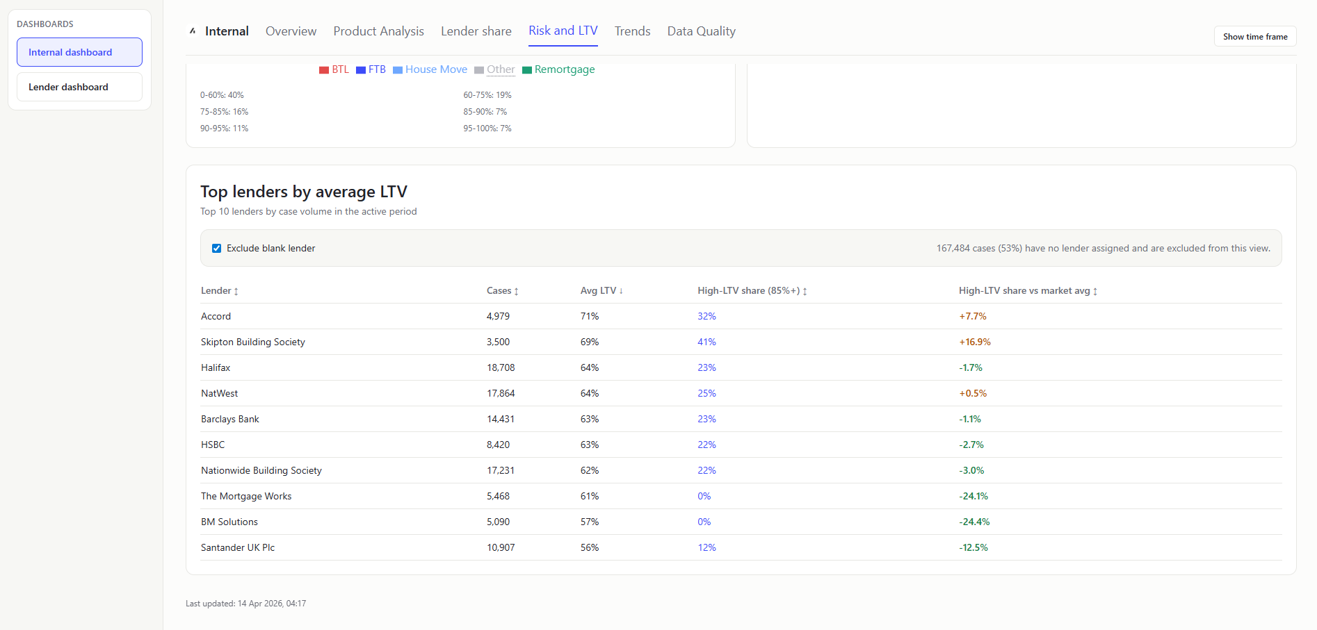Screen dimensions: 1317x630
Task: Click sort icon on High-LTV share column
Action: click(x=805, y=291)
